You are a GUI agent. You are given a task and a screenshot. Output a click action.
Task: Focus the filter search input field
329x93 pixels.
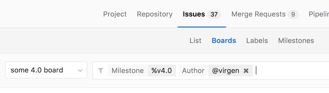(x=292, y=70)
